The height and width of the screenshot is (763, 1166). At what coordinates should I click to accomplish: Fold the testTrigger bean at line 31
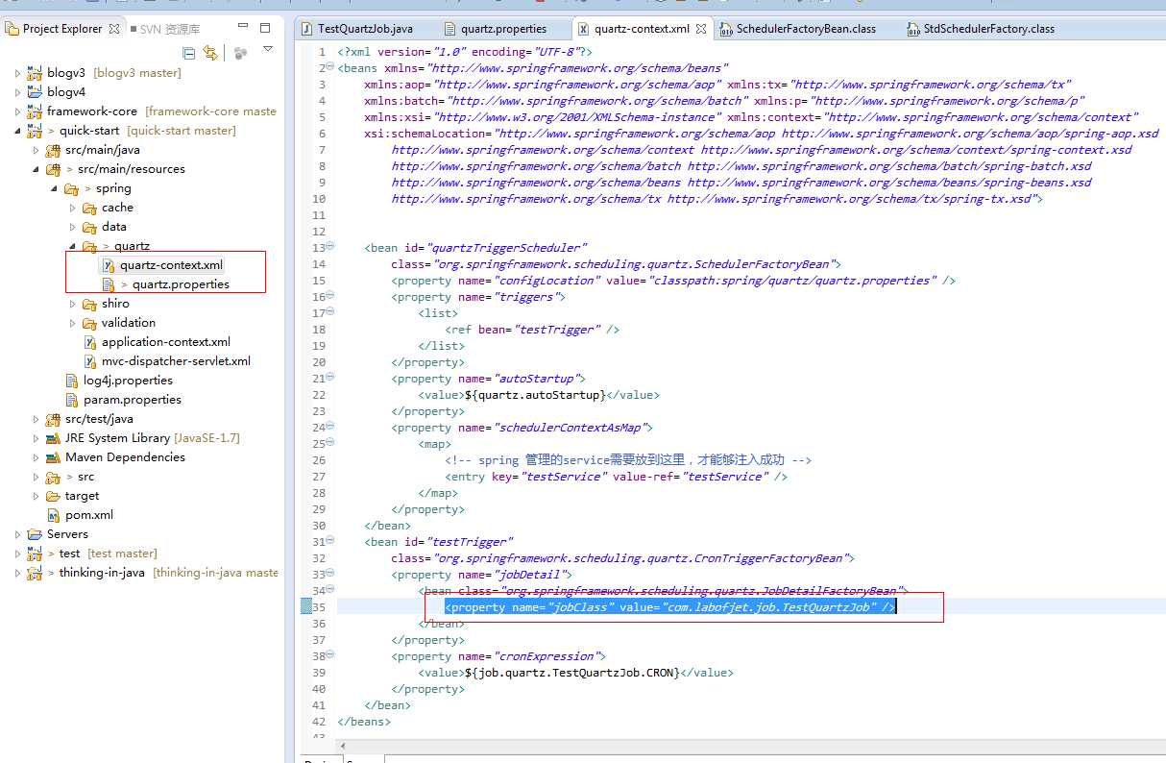point(330,541)
